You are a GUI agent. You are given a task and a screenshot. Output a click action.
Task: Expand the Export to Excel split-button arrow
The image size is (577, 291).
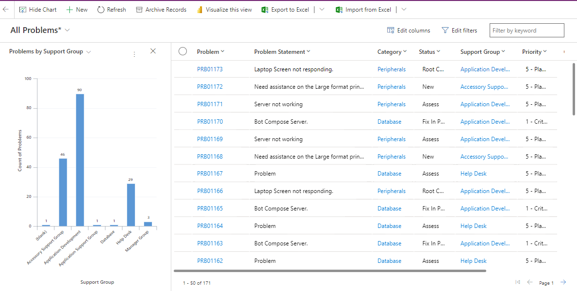point(321,9)
